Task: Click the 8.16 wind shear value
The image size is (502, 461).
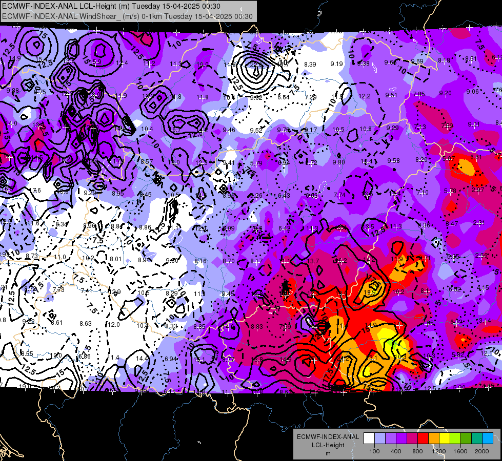Action: 200,261
